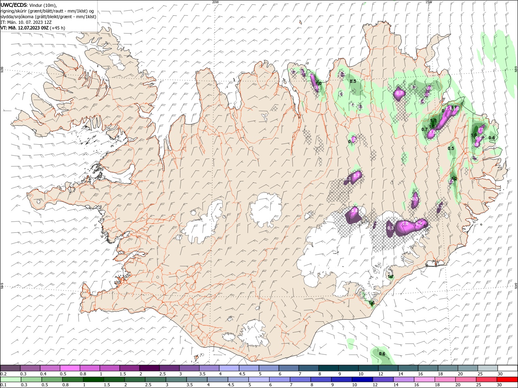Image resolution: width=518 pixels, height=388 pixels.
Task: Click the rigning/skúrir legend description line
Action: tap(47, 11)
